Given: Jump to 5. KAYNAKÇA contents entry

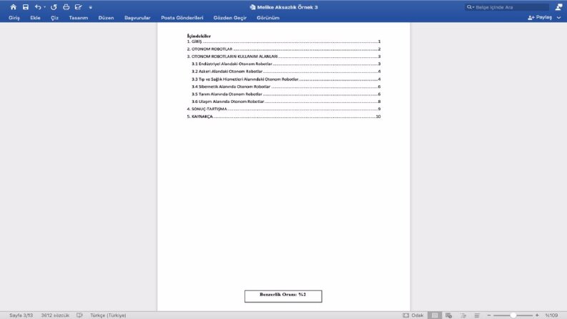Looking at the screenshot, I should [283, 117].
